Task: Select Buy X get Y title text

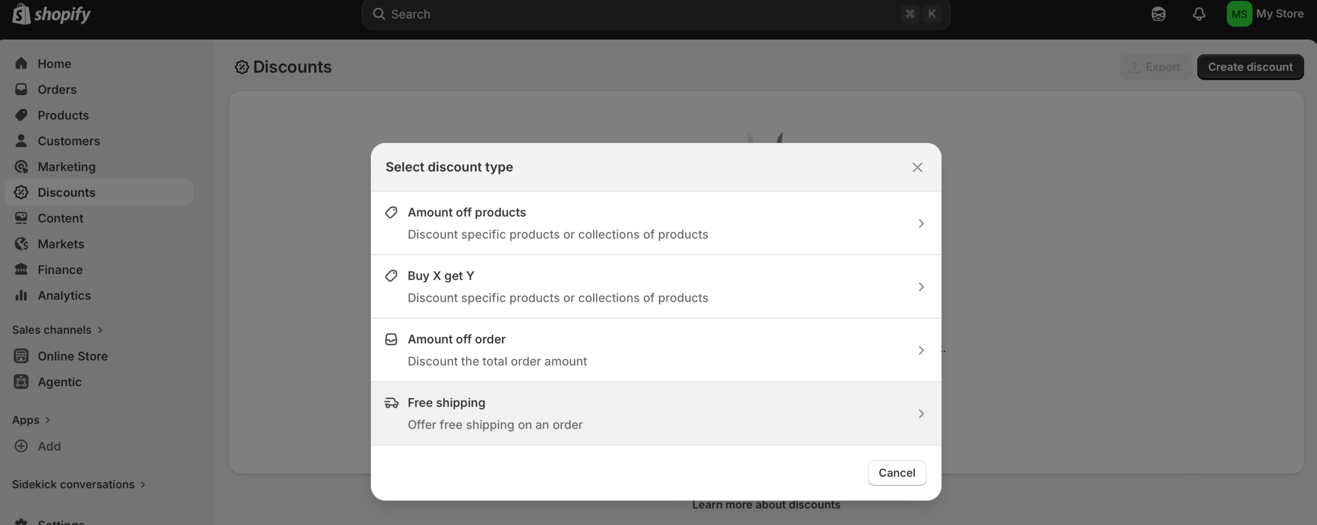Action: [x=441, y=276]
